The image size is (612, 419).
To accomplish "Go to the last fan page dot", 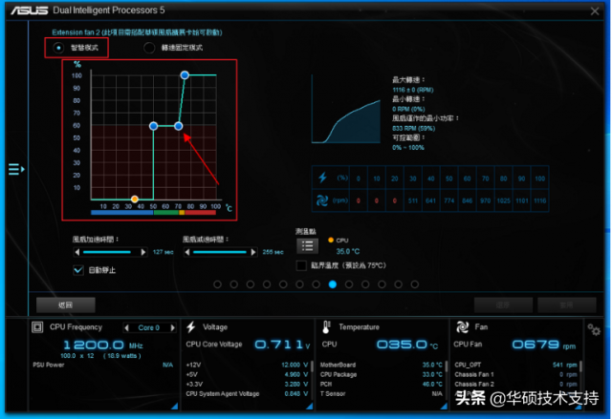I will (414, 284).
